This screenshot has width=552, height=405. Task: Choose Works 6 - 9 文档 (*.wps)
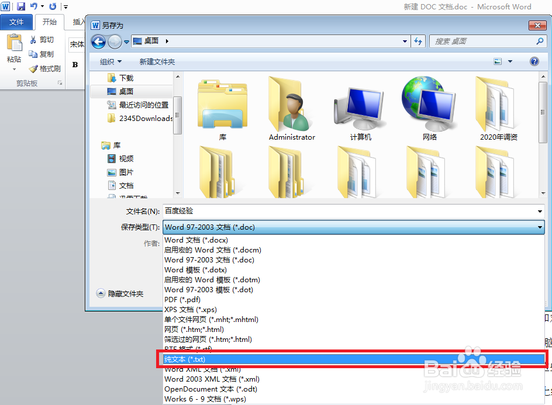pos(353,399)
